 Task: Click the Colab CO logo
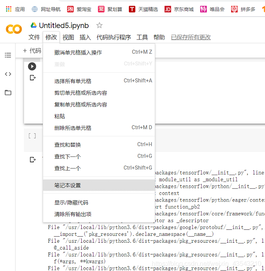[x=14, y=29]
